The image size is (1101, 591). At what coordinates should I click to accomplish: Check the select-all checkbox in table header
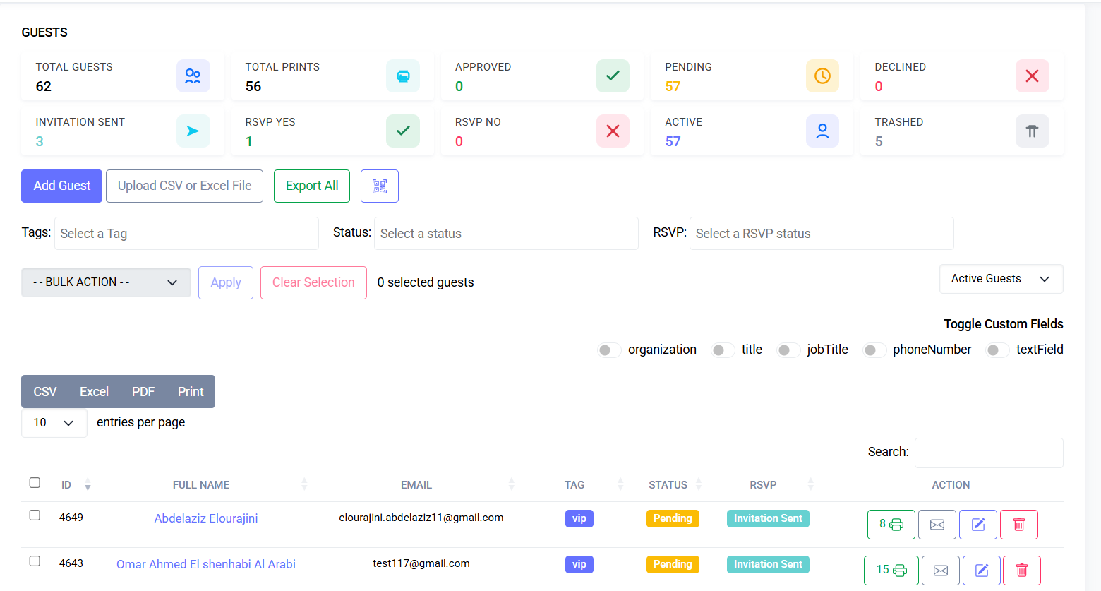point(35,483)
